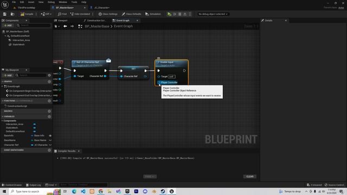Add a component with Components Add button

8,25
